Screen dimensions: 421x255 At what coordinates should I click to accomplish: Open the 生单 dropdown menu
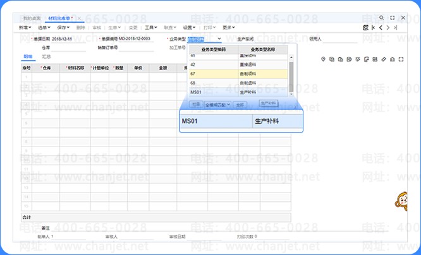click(114, 27)
